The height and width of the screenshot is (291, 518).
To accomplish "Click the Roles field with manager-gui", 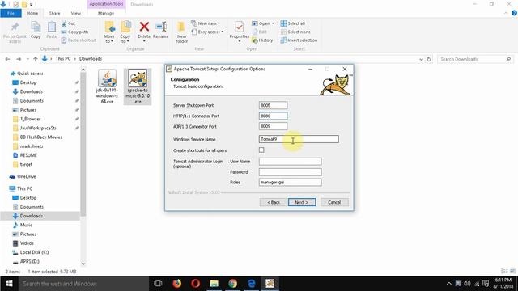I will tap(290, 182).
